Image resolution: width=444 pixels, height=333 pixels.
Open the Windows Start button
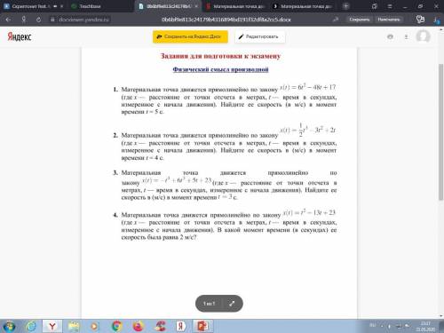[9, 326]
